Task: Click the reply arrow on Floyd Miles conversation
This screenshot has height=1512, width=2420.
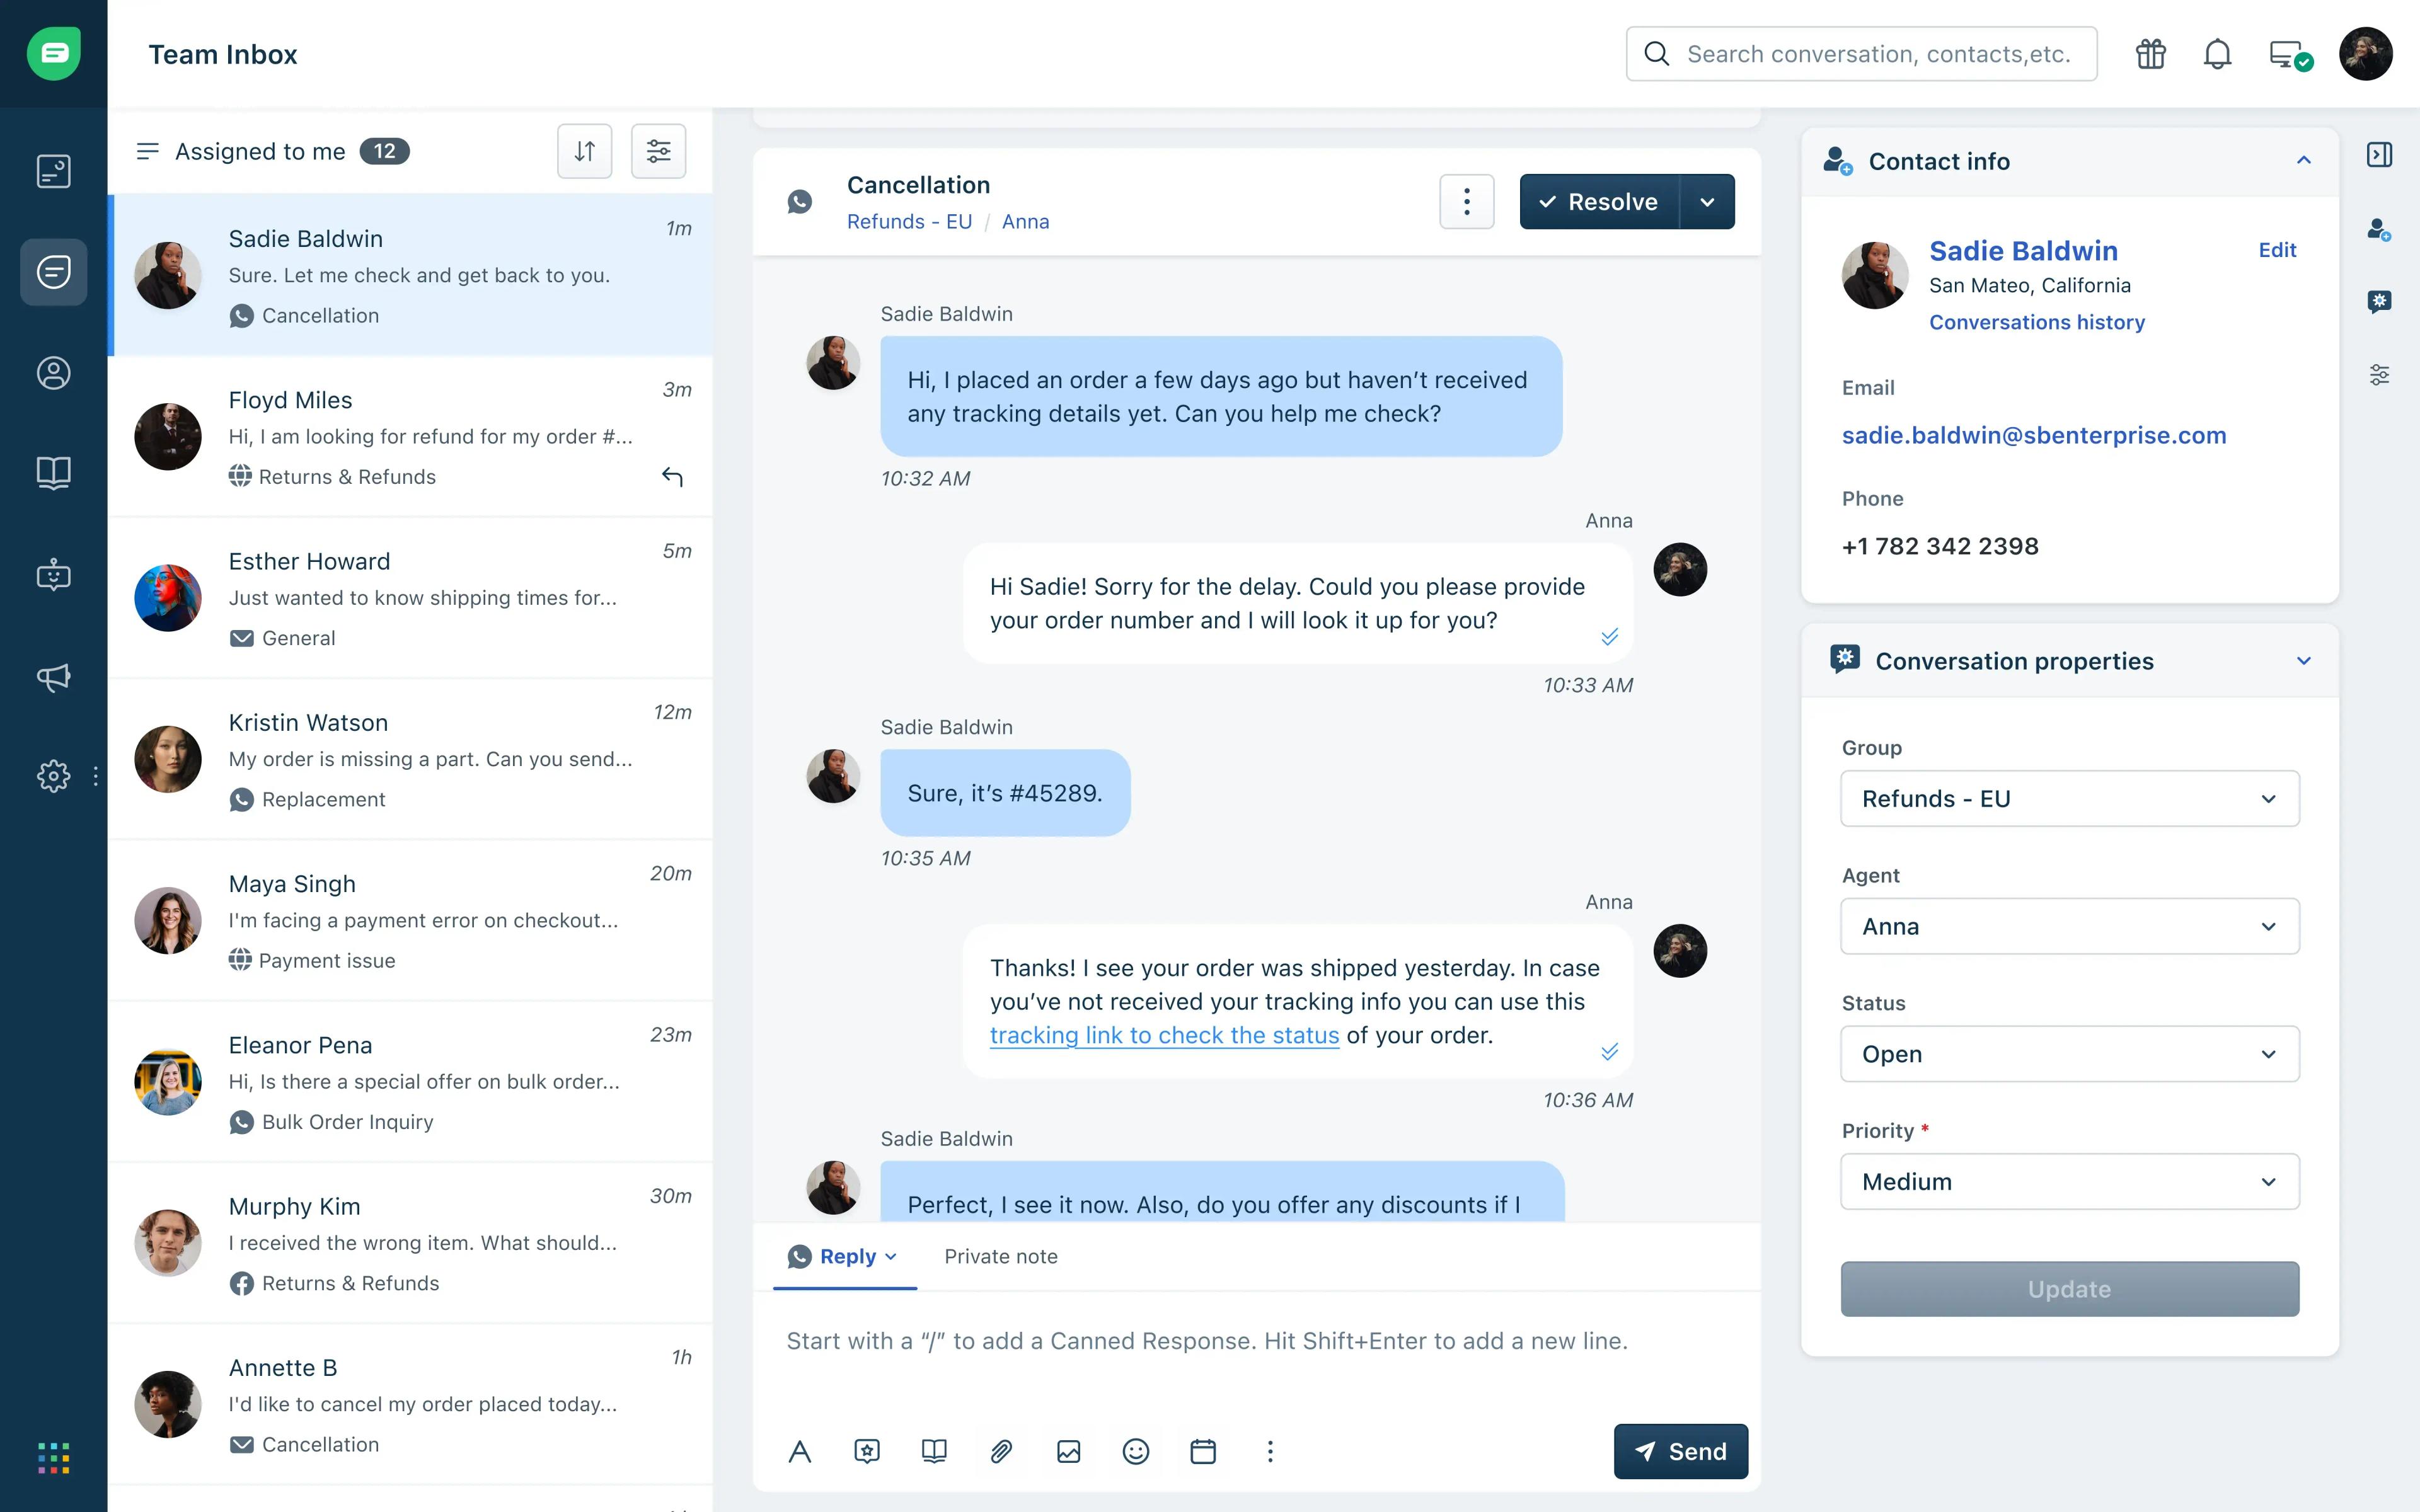Action: click(x=673, y=477)
